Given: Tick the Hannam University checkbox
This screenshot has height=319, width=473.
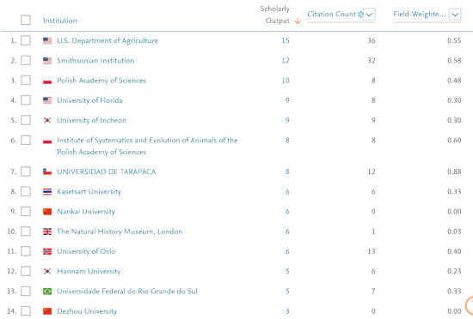Looking at the screenshot, I should 26,271.
